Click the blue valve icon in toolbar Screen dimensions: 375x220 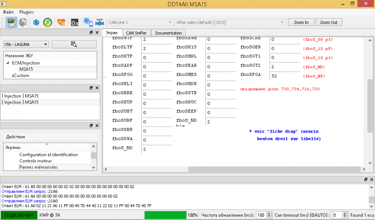100,22
